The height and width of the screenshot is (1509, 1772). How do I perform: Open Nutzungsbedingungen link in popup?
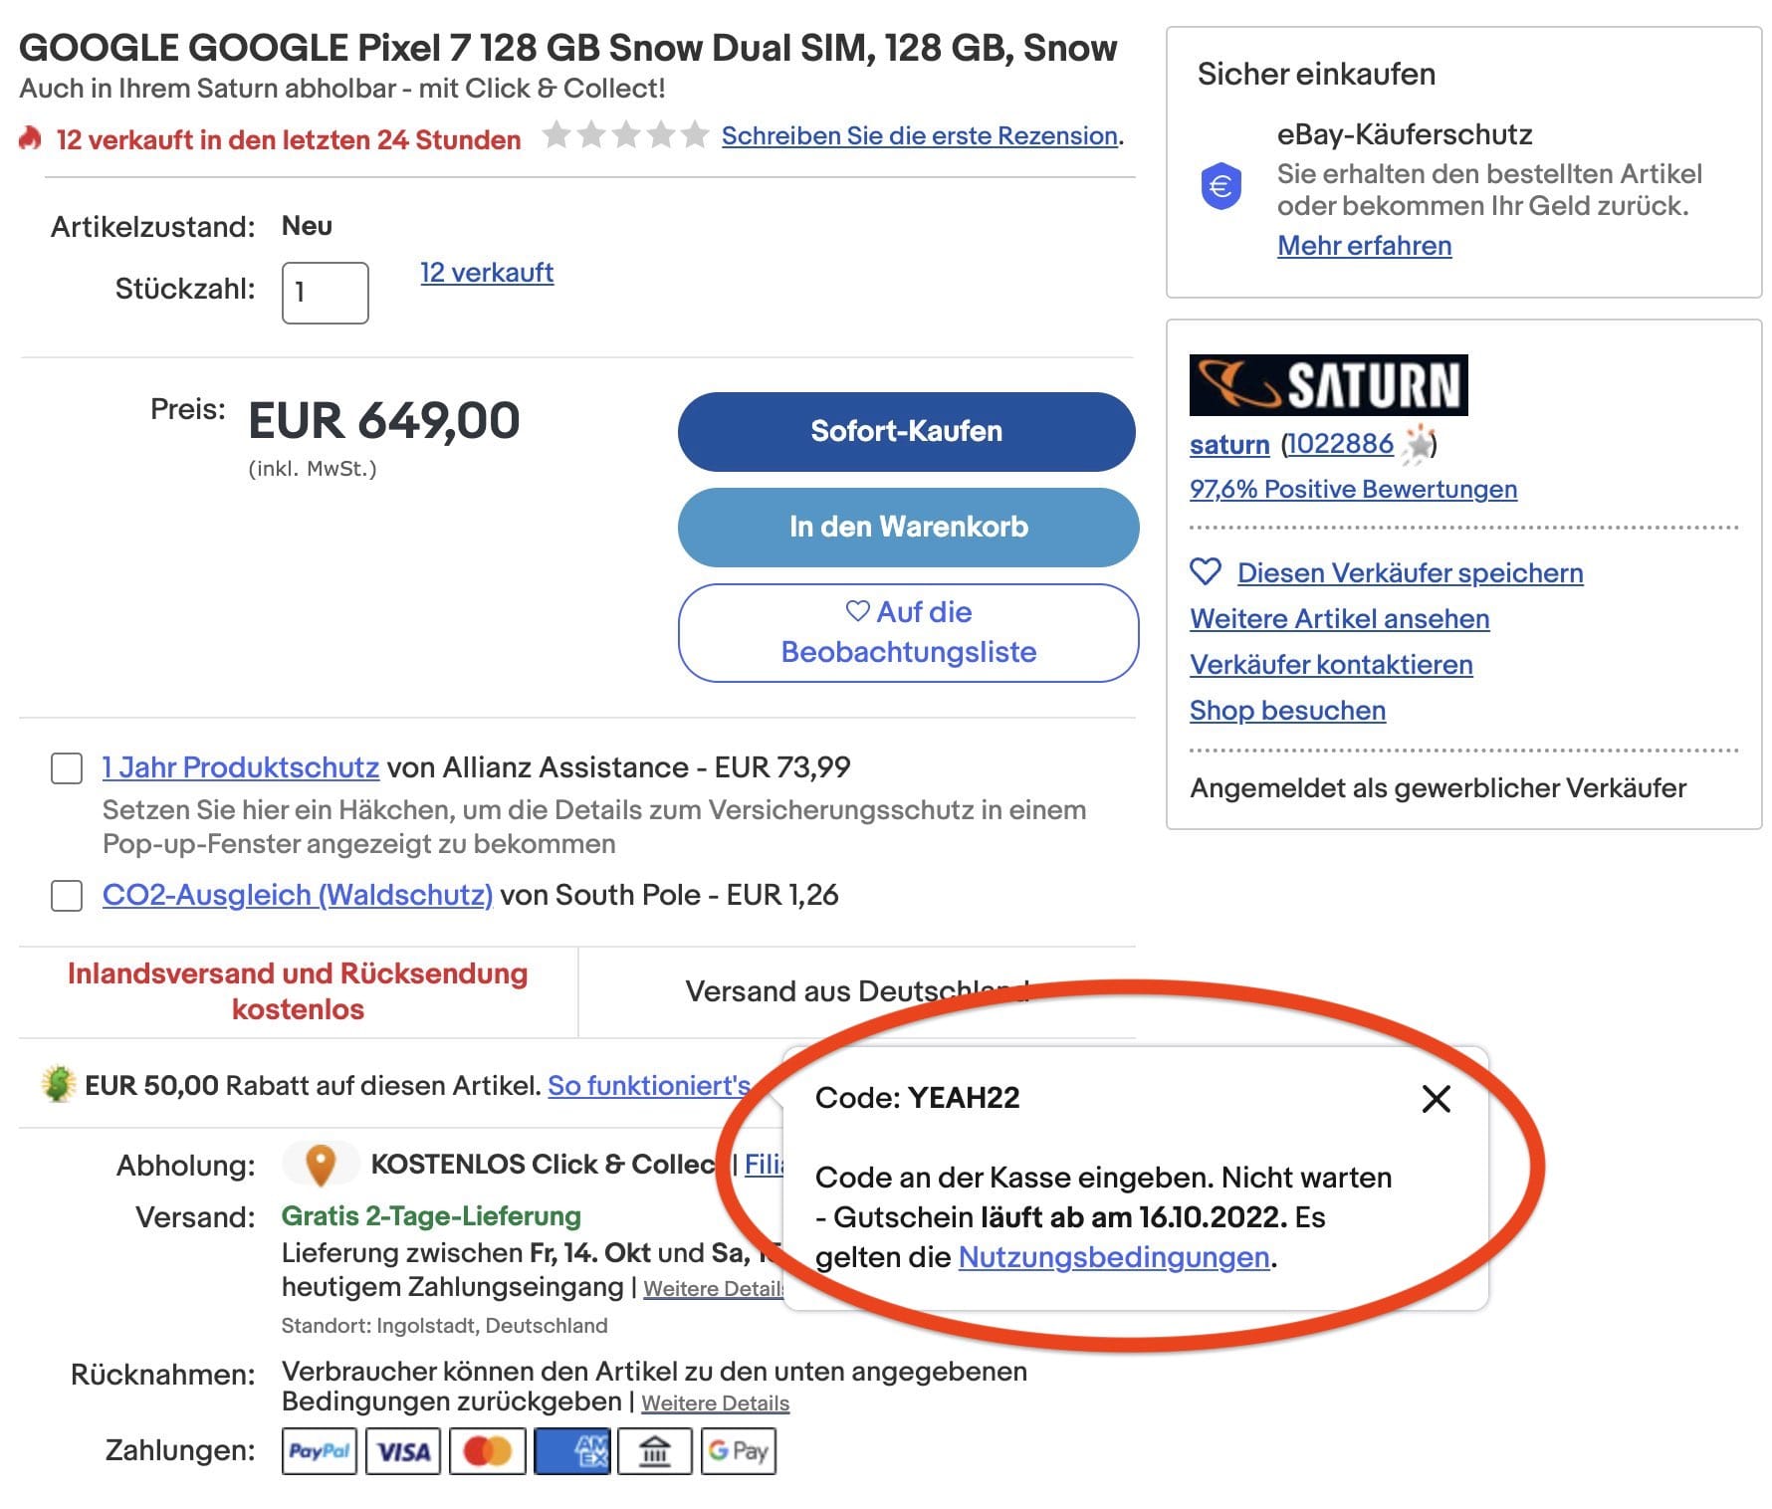pos(1114,1257)
